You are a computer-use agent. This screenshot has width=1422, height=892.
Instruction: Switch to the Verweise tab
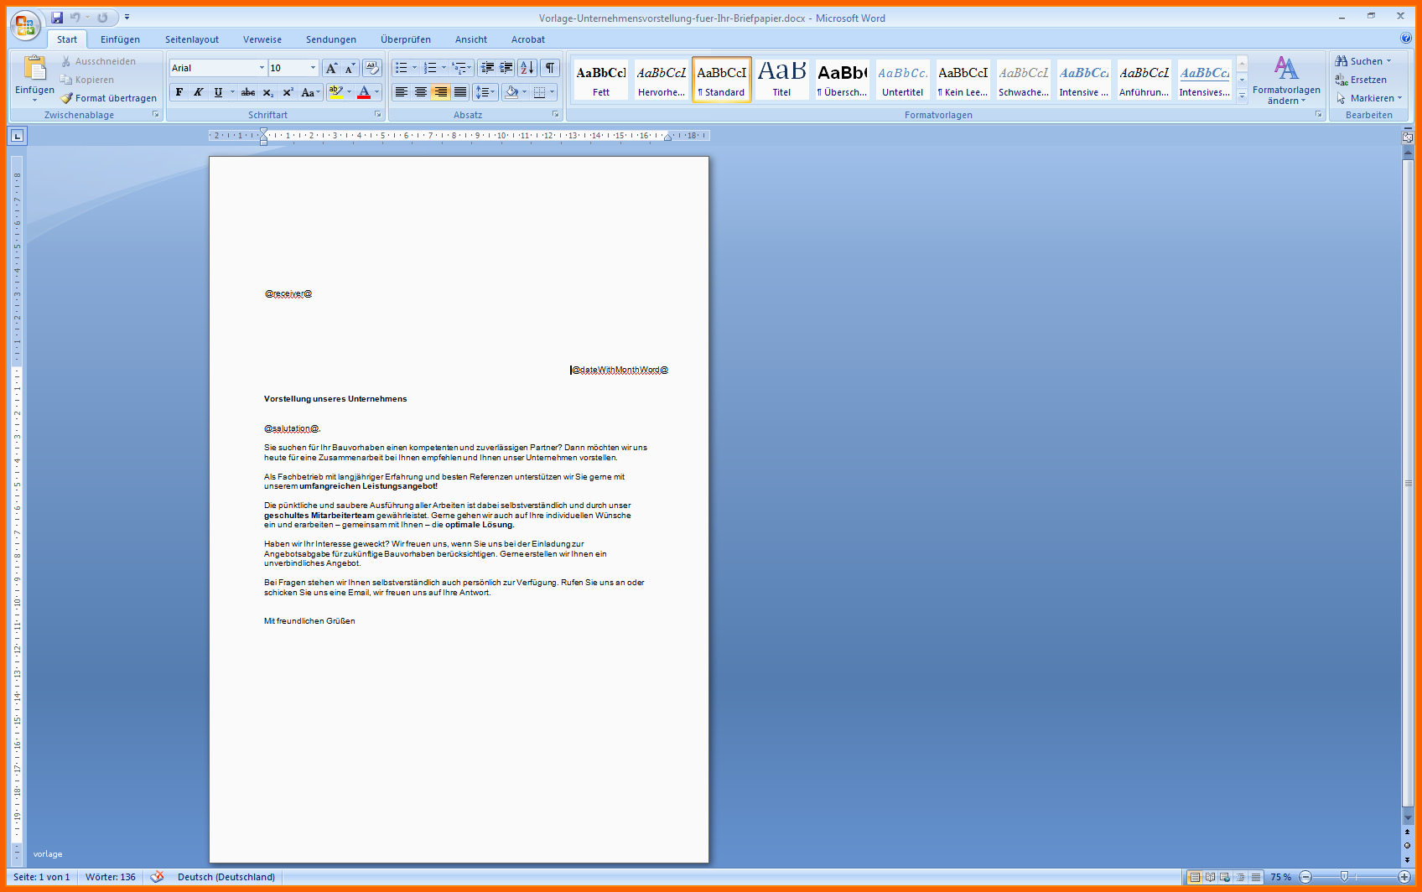pos(262,39)
